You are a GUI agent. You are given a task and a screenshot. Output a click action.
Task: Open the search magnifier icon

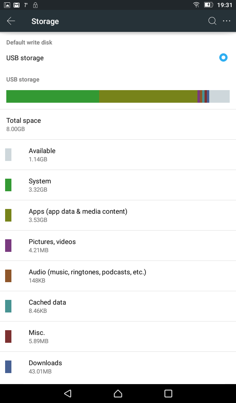(x=212, y=21)
